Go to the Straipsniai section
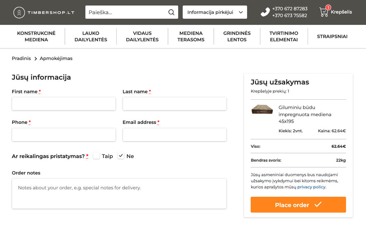This screenshot has height=230, width=366. click(332, 36)
